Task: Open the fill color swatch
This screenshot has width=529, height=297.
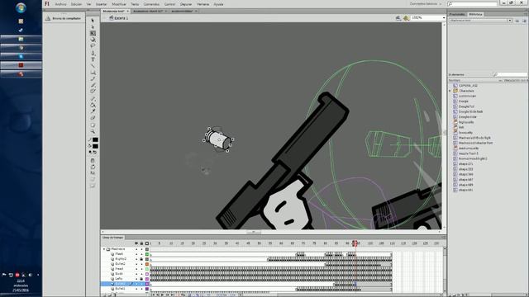Action: coord(96,147)
